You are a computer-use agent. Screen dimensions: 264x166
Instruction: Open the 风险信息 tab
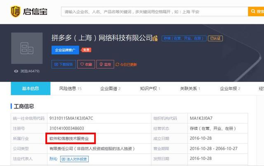(71, 88)
